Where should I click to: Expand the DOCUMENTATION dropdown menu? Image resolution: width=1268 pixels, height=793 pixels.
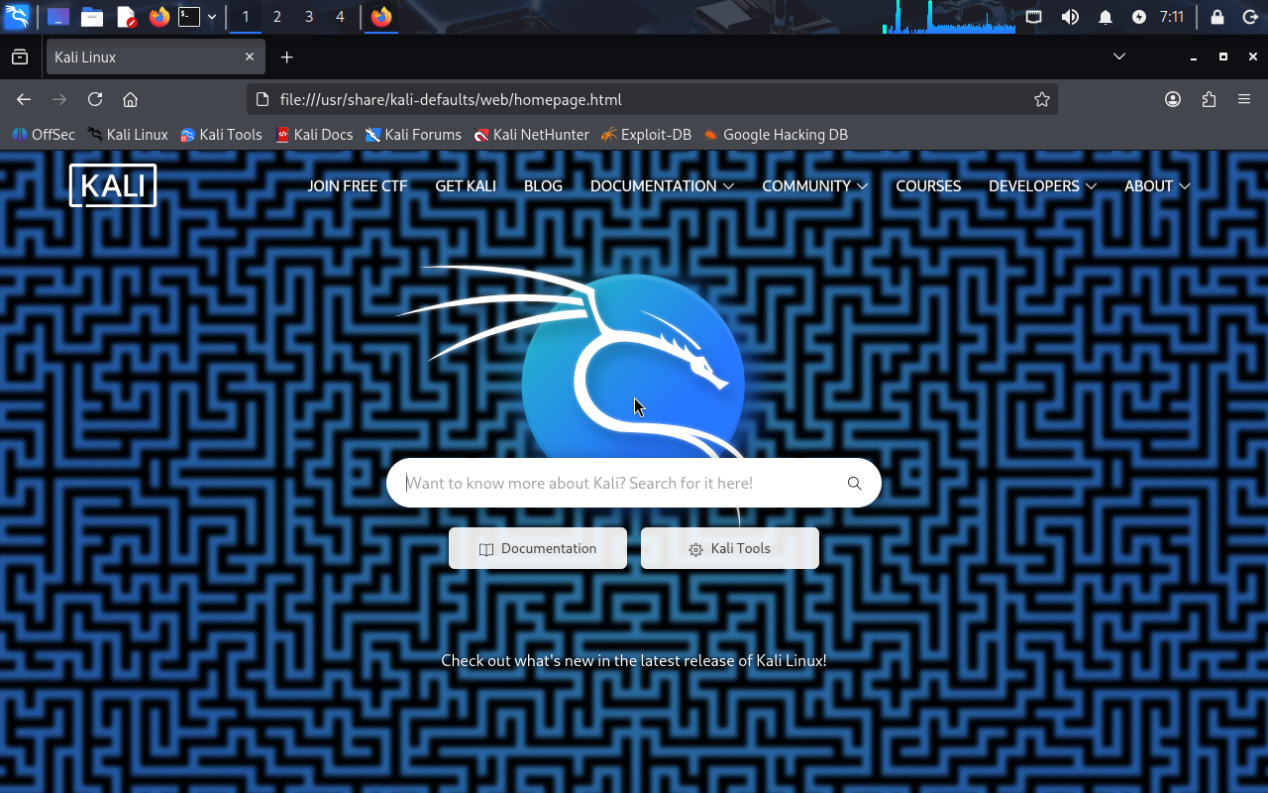click(x=661, y=186)
